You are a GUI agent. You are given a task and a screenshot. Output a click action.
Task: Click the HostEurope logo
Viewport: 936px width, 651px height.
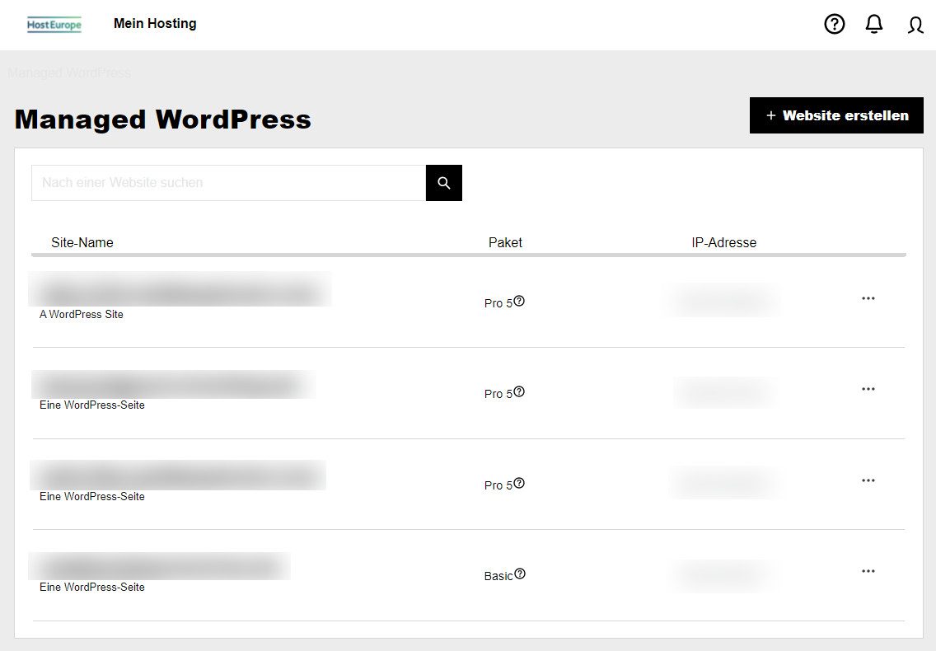[x=54, y=25]
